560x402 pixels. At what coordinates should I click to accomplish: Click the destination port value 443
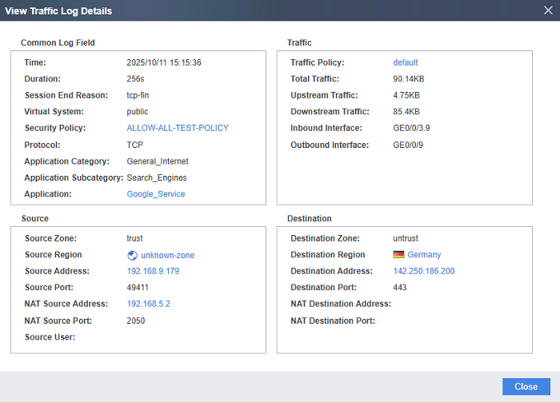pos(401,288)
